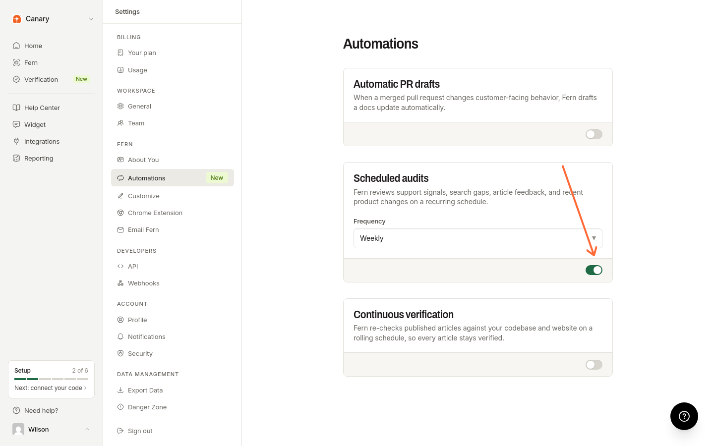Screen dimensions: 714x446
Task: Click the Export Data download icon
Action: click(x=120, y=390)
